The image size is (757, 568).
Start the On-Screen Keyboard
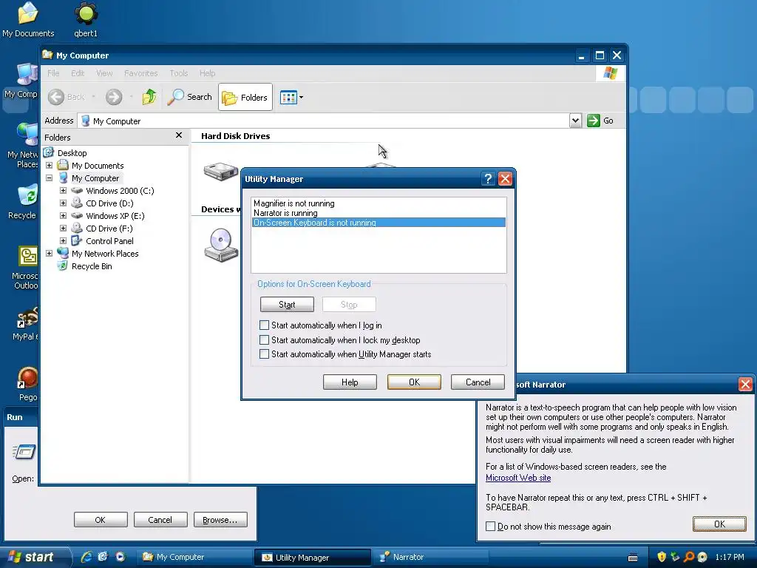[x=287, y=305]
